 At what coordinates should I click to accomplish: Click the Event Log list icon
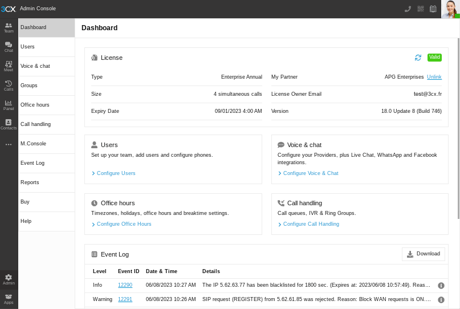point(94,254)
